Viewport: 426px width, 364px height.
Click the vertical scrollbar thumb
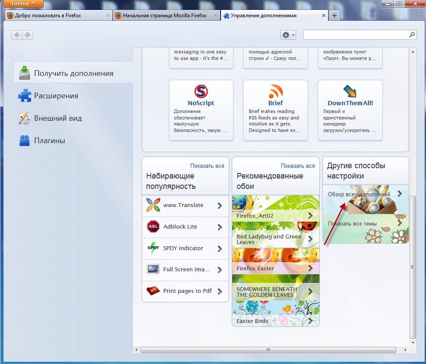click(413, 267)
